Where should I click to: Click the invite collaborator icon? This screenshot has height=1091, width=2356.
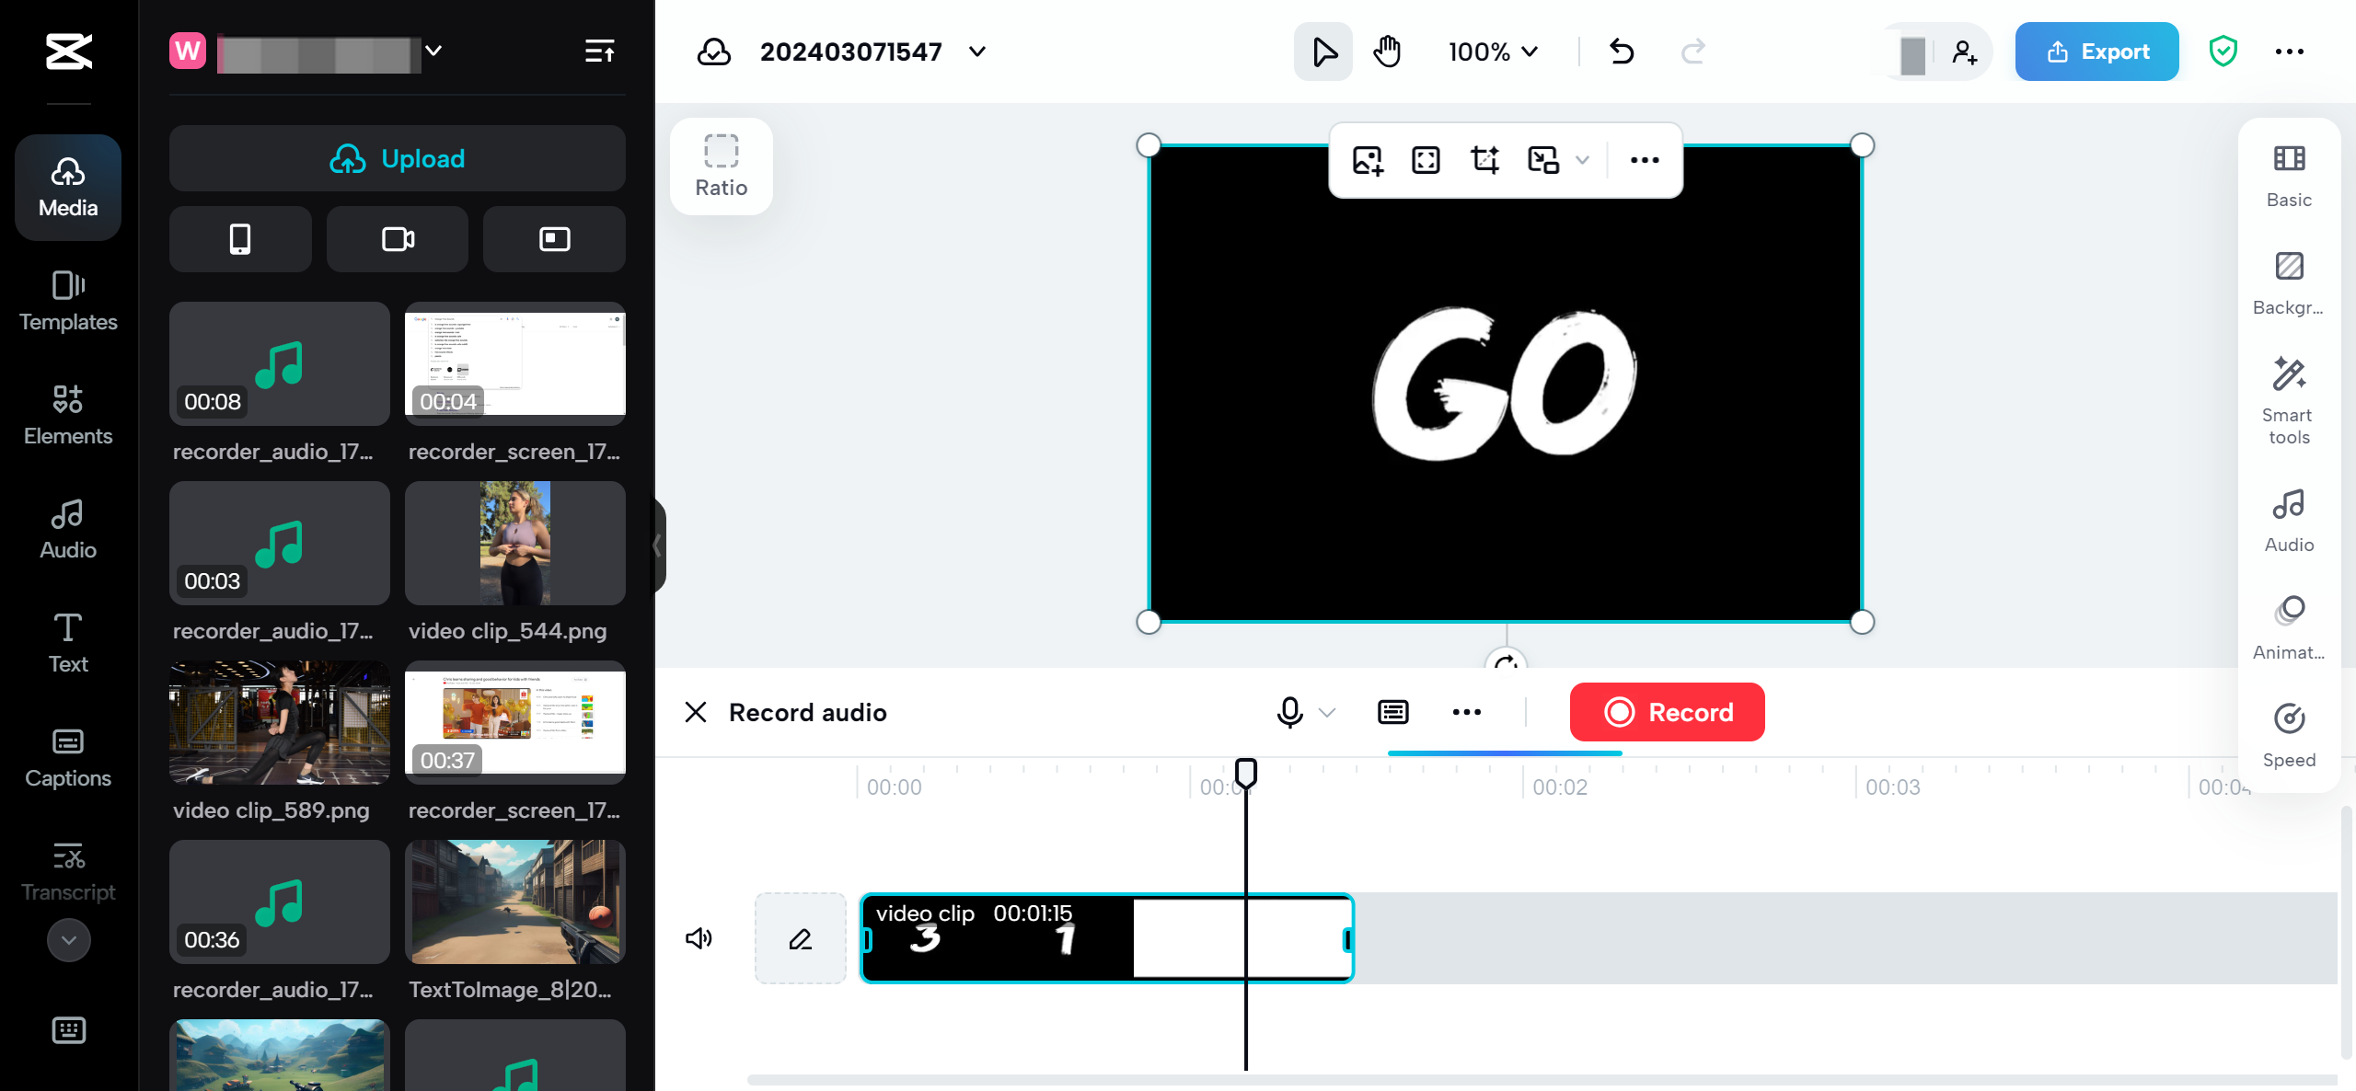[x=1964, y=52]
